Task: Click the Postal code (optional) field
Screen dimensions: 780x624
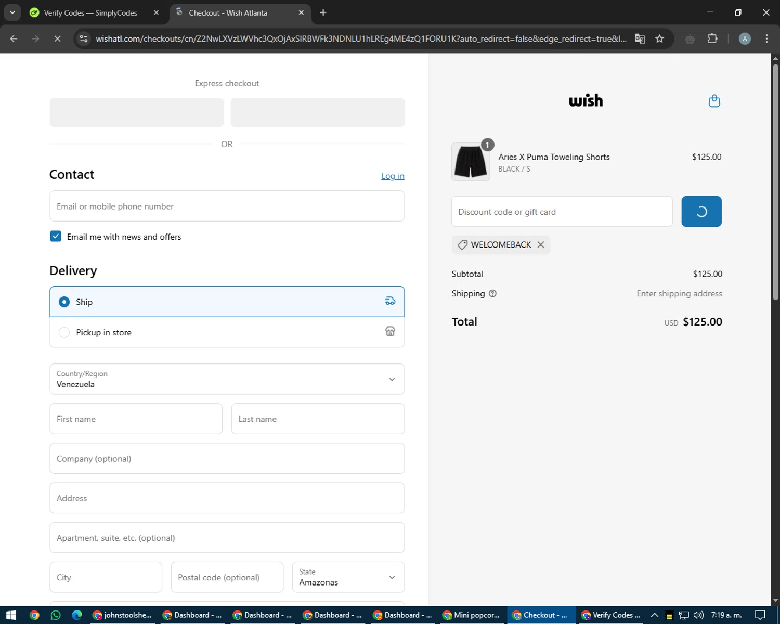Action: [227, 577]
